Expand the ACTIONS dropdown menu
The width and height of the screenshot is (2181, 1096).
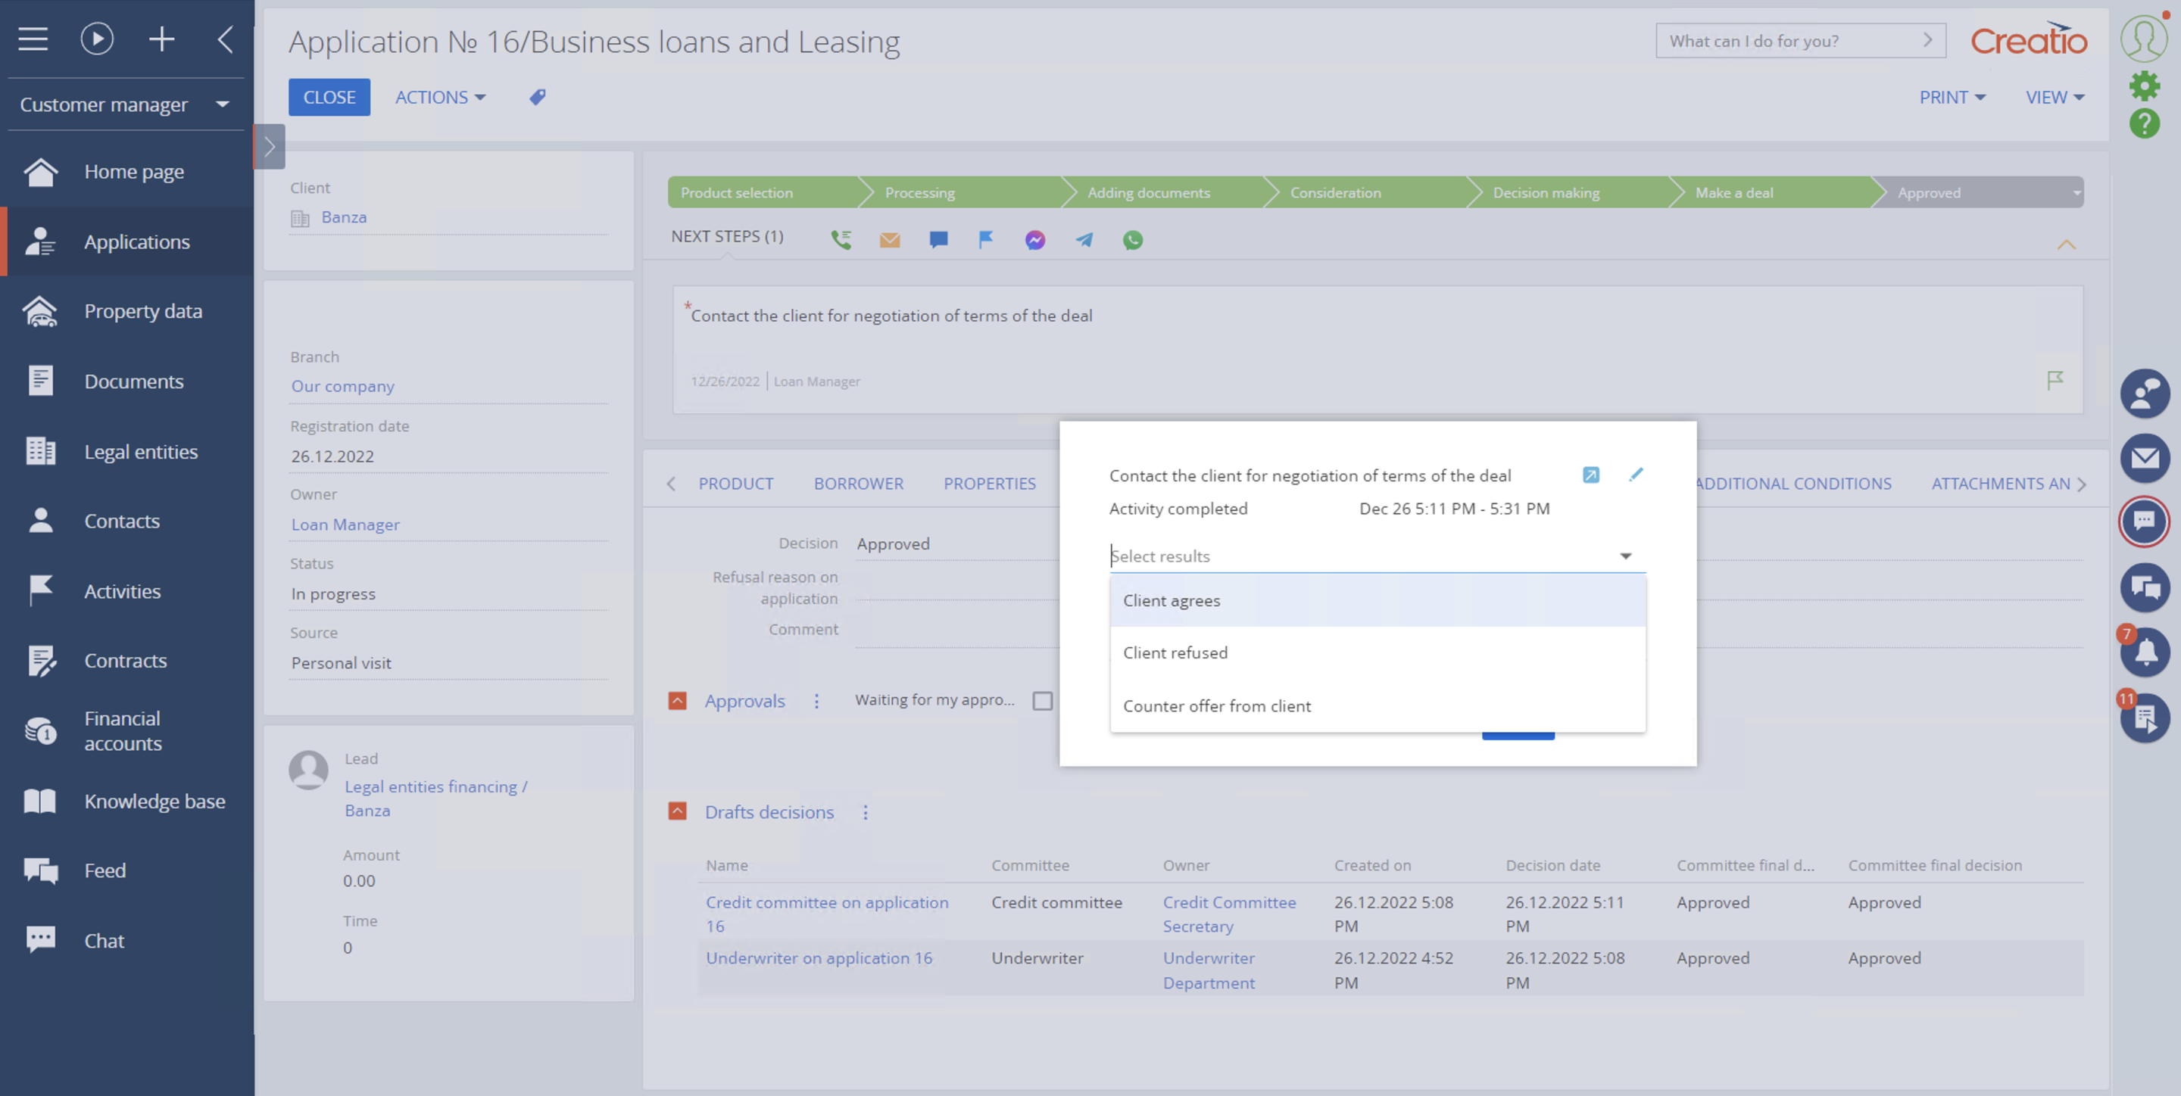pos(439,96)
